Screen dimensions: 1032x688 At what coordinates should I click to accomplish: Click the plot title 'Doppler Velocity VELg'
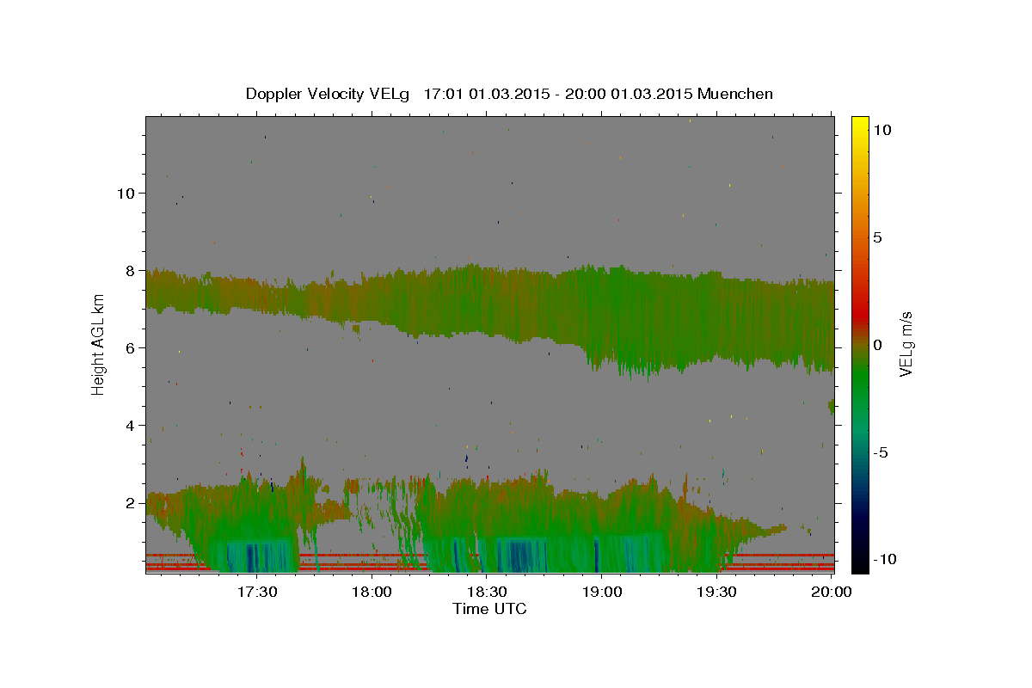(329, 94)
